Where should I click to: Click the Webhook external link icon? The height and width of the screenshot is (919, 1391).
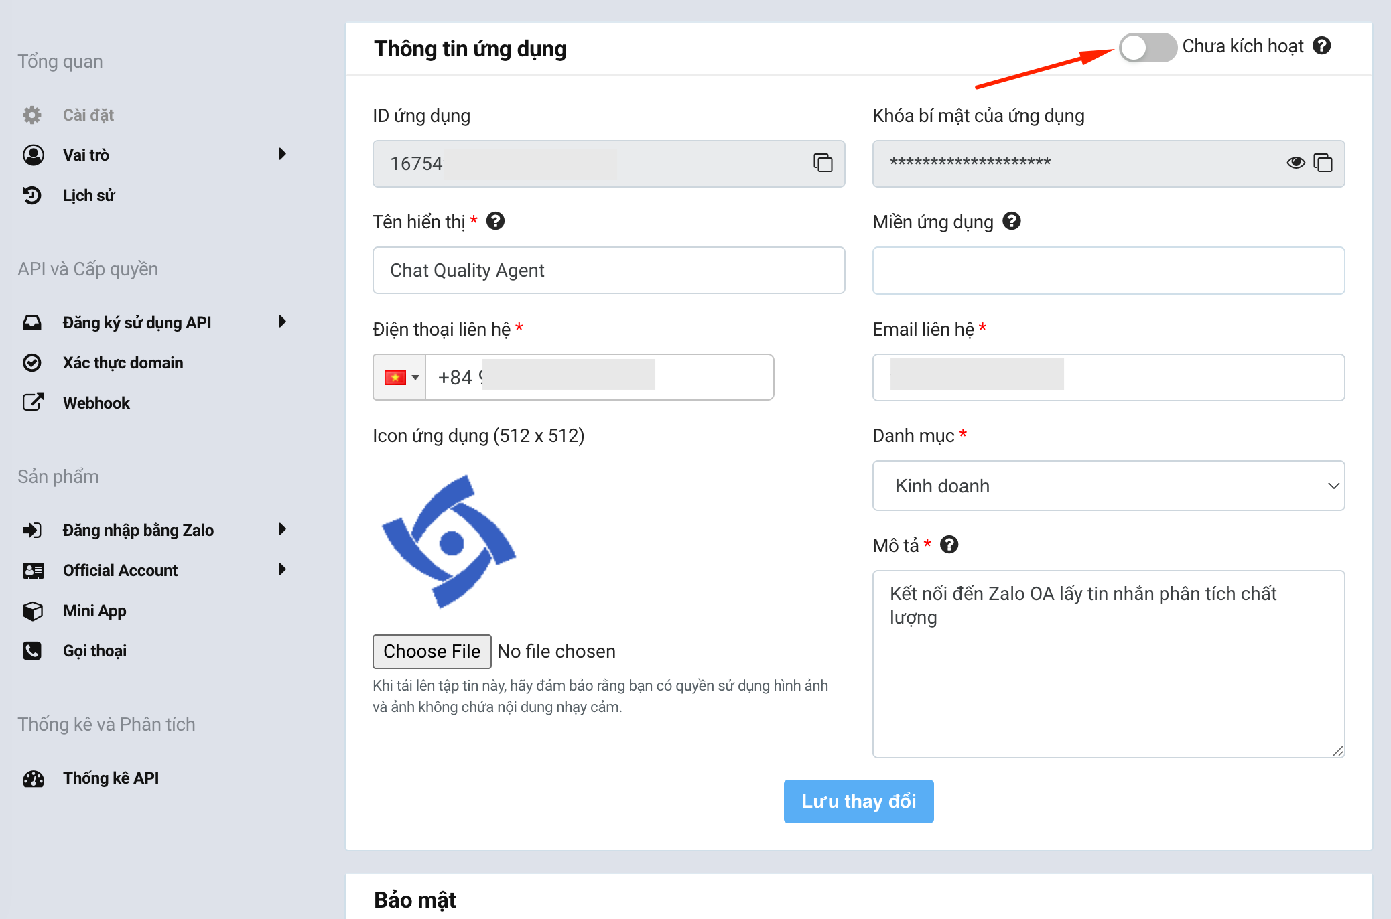pos(33,402)
